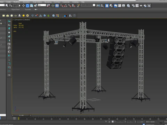Click the X coordinate field
Screen dimensions: 167x125
(x=120, y=122)
